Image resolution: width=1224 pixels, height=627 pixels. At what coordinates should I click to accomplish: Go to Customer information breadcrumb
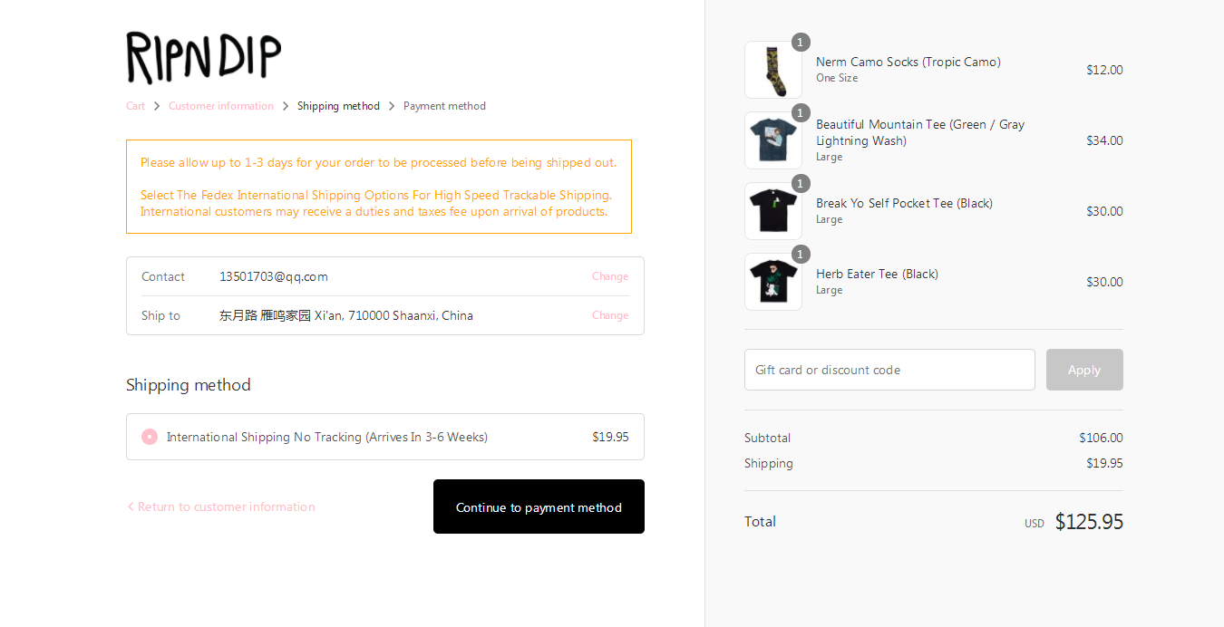(220, 106)
